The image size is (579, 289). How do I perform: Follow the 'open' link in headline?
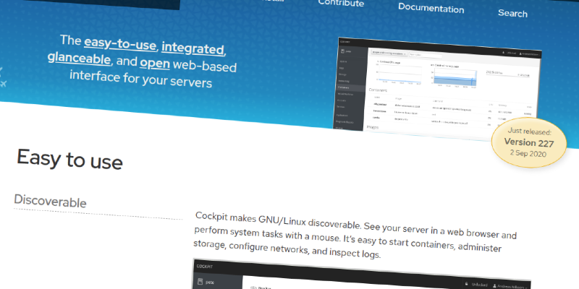[154, 64]
